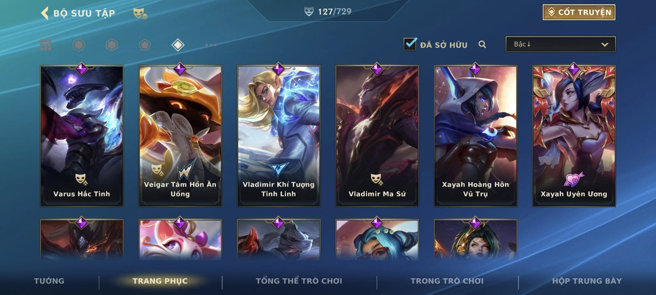Uncheck the Đã Sở Hữu checkbox
The height and width of the screenshot is (295, 656).
pos(410,44)
